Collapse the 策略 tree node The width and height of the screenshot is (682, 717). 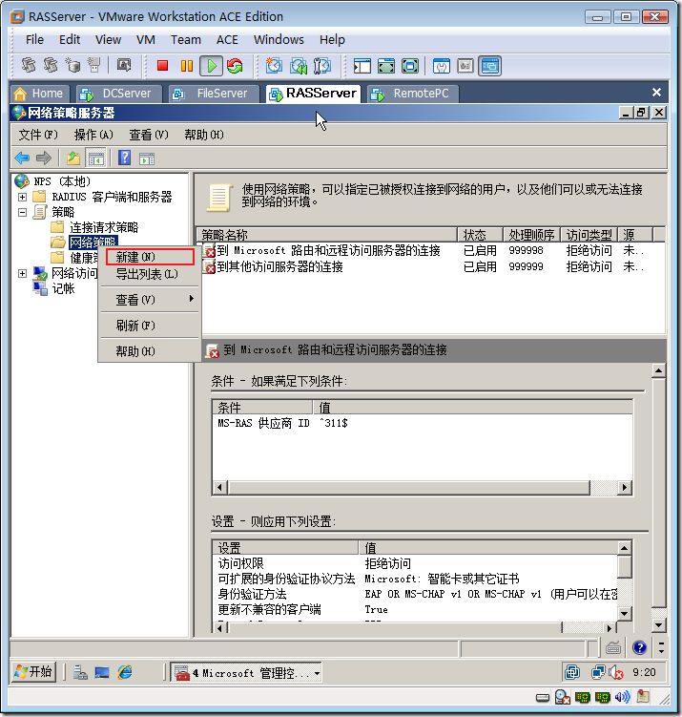[22, 212]
